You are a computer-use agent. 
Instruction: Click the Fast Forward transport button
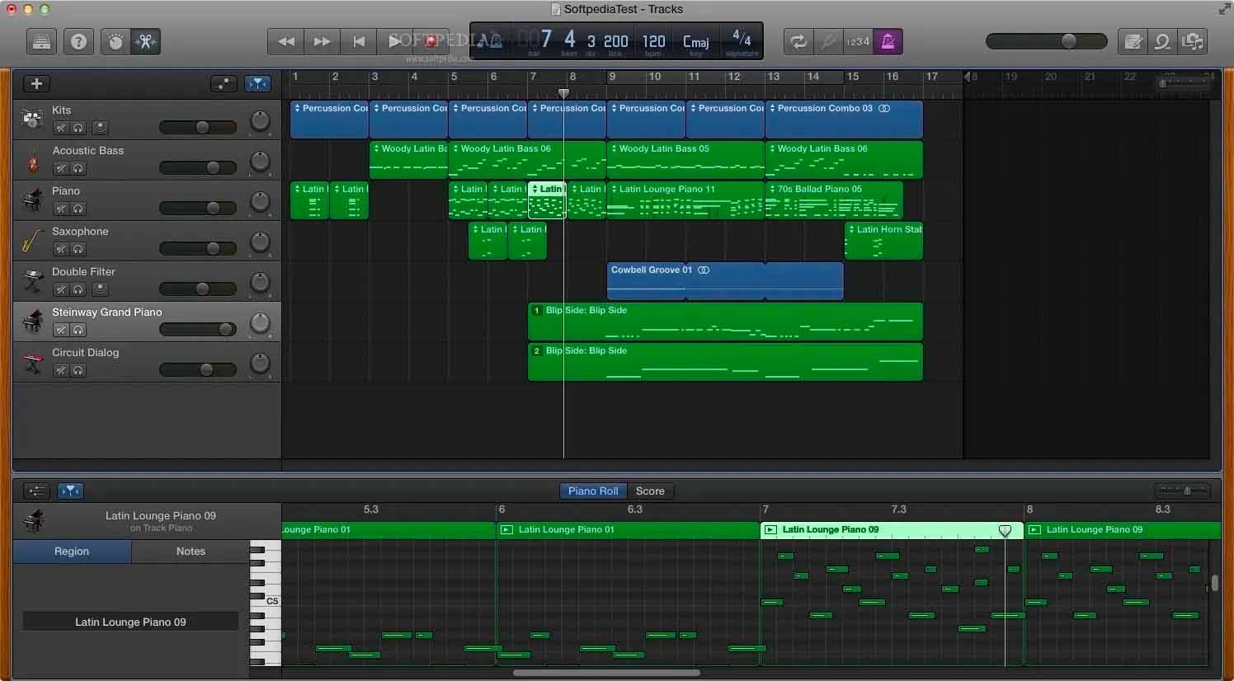[322, 41]
